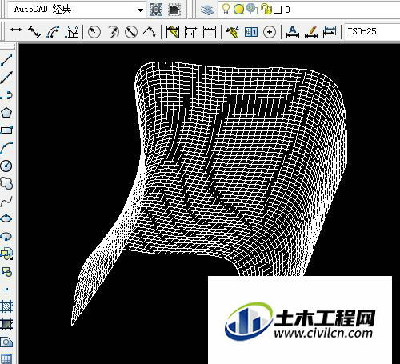This screenshot has width=400, height=364.
Task: Select the Ellipse Arc tool
Action: (x=6, y=236)
